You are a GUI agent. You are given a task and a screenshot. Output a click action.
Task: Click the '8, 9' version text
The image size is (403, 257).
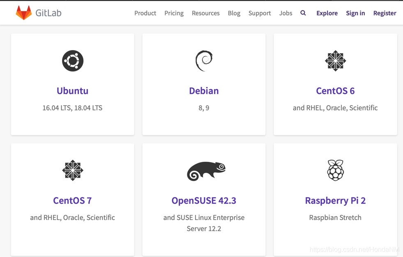point(204,108)
